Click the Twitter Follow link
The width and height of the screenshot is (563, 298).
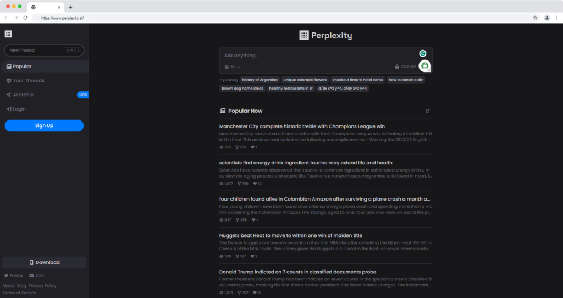pyautogui.click(x=13, y=276)
